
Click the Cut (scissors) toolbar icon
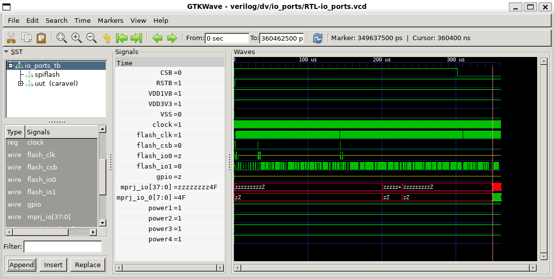coord(11,38)
